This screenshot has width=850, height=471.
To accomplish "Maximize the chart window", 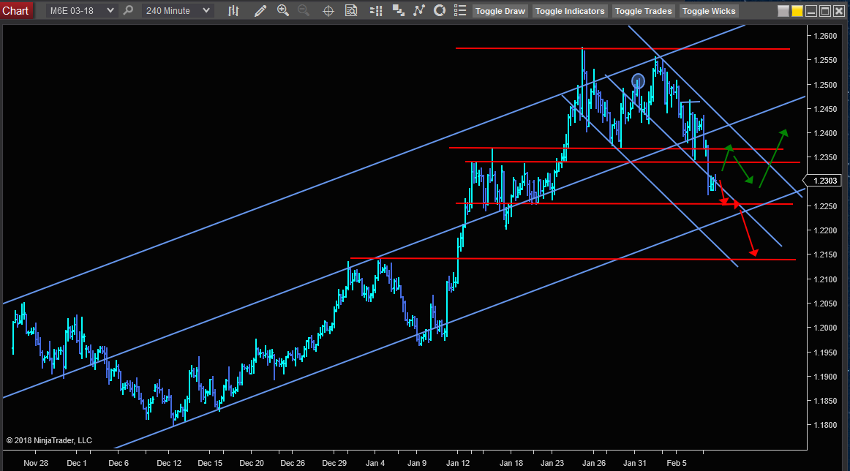I will [825, 11].
